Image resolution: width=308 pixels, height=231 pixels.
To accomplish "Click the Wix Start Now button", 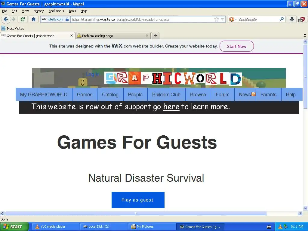I will click(236, 46).
